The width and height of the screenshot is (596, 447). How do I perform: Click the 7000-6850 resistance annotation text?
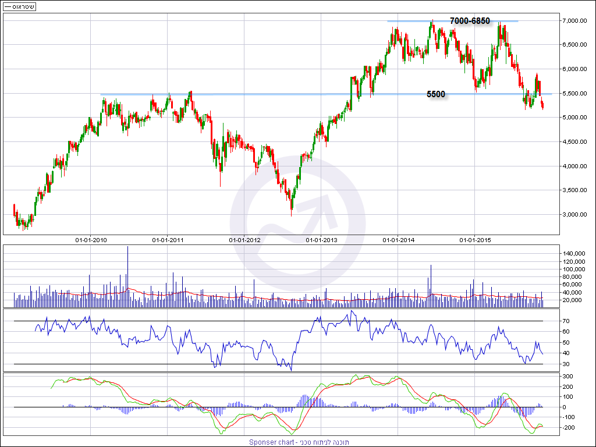tap(470, 21)
